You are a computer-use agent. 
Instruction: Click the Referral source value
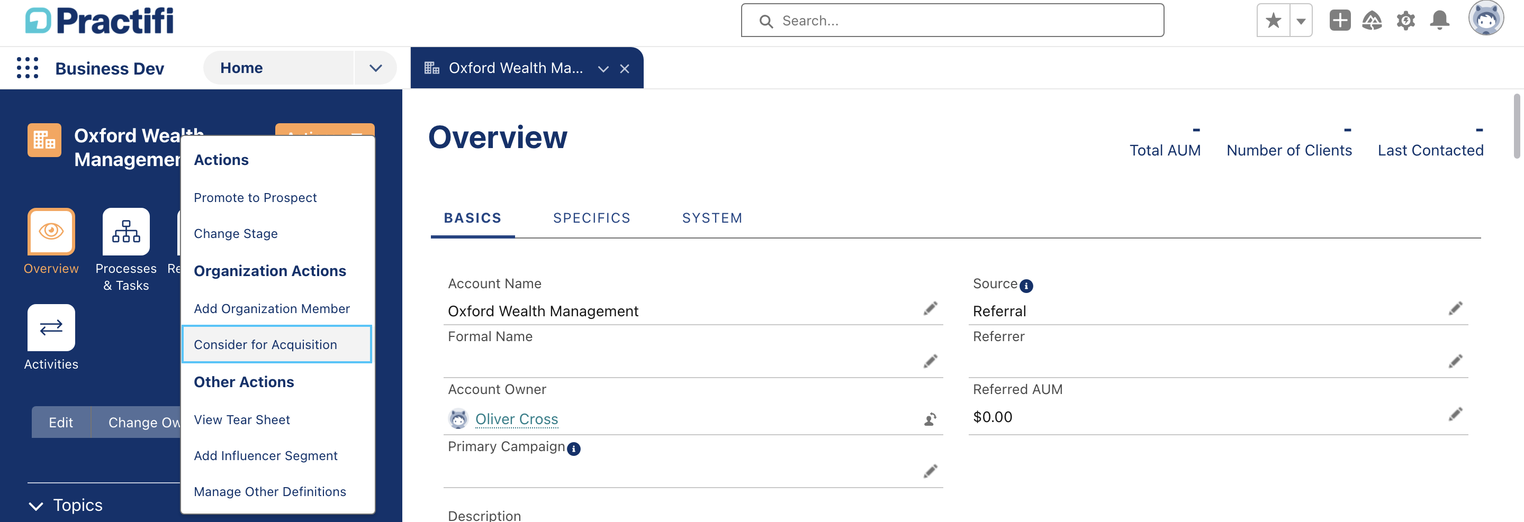pyautogui.click(x=999, y=311)
